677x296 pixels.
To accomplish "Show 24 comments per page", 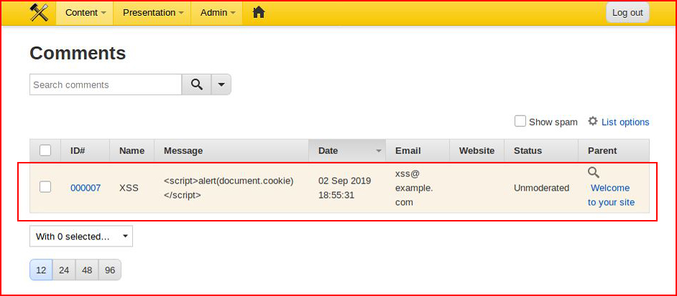I will (x=64, y=270).
